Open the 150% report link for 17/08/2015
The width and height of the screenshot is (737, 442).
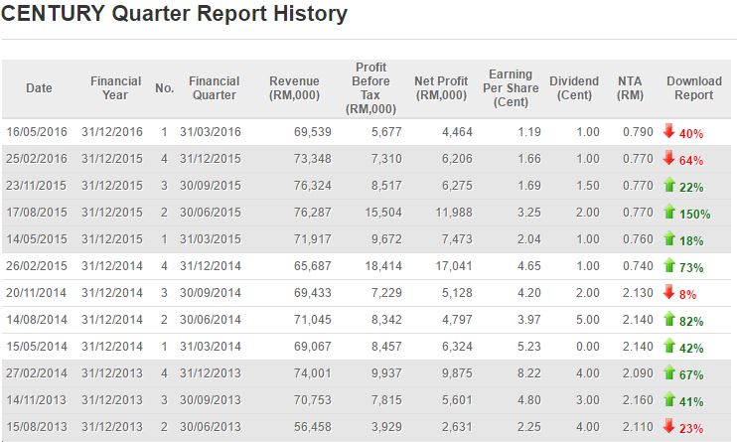(694, 214)
